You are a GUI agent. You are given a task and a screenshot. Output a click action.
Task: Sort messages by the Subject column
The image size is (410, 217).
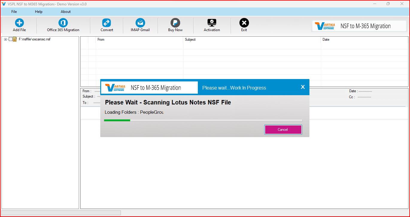tap(252, 40)
